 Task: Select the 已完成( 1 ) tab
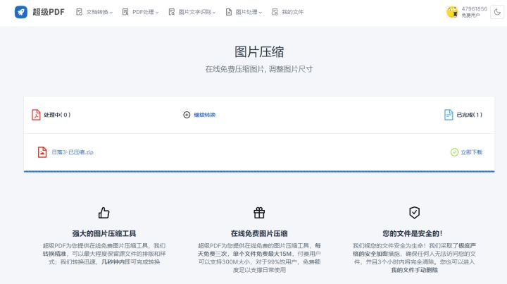469,115
